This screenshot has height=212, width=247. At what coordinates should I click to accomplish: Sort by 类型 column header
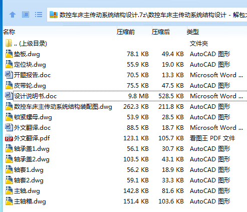point(193,32)
